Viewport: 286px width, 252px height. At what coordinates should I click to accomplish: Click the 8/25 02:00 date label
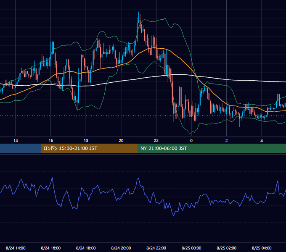(227, 248)
